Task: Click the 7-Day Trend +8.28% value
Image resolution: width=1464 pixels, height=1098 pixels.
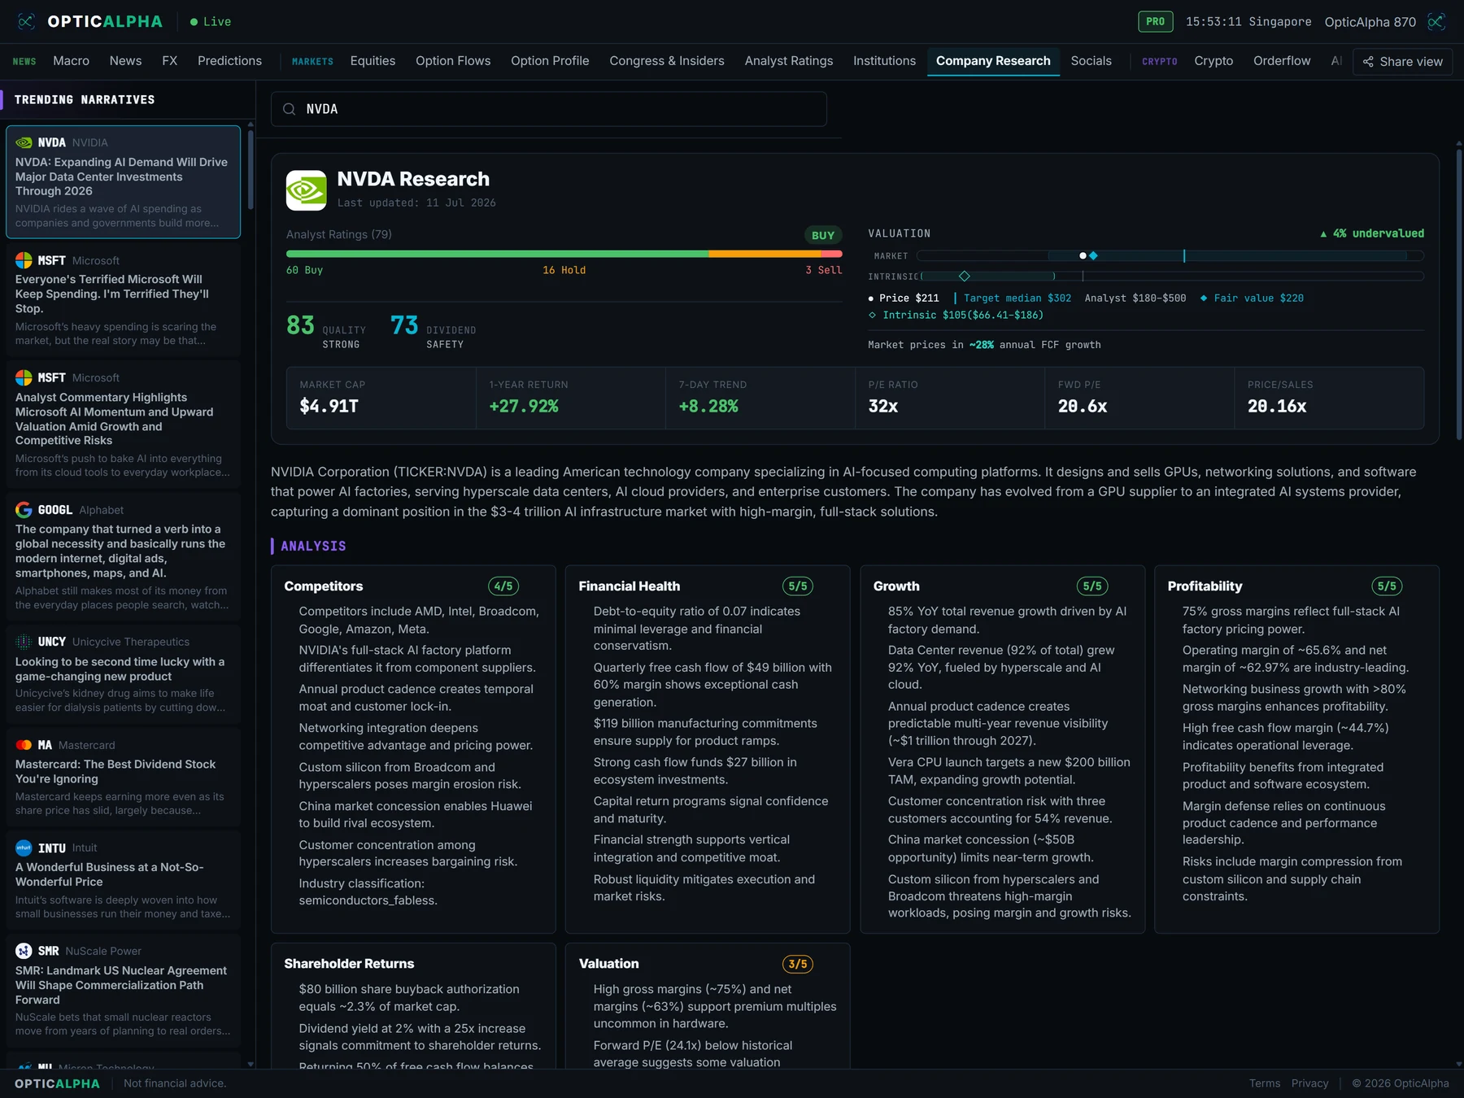Action: coord(708,406)
